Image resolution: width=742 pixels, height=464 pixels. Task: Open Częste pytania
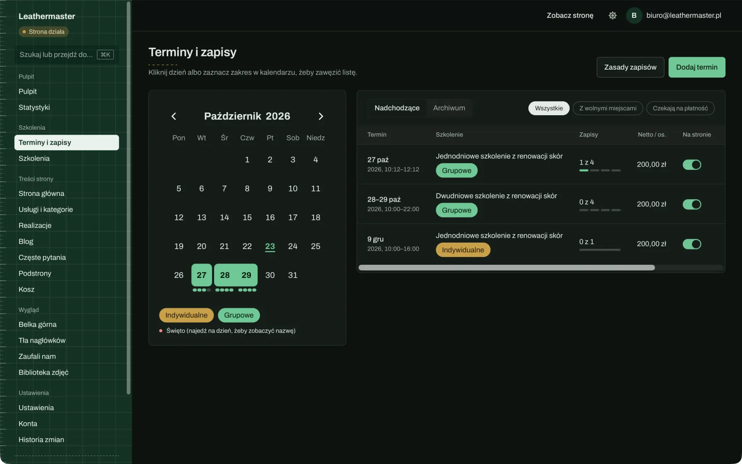[66, 257]
